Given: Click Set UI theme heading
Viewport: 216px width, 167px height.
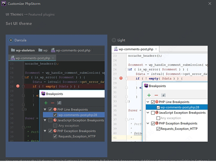Looking at the screenshot, I should (x=19, y=23).
